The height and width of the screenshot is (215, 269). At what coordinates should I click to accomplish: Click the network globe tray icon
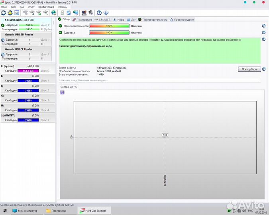239,211
